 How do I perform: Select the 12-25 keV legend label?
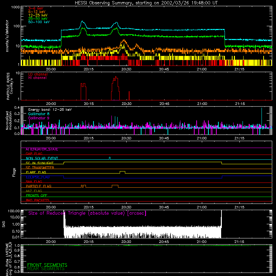click(x=38, y=15)
